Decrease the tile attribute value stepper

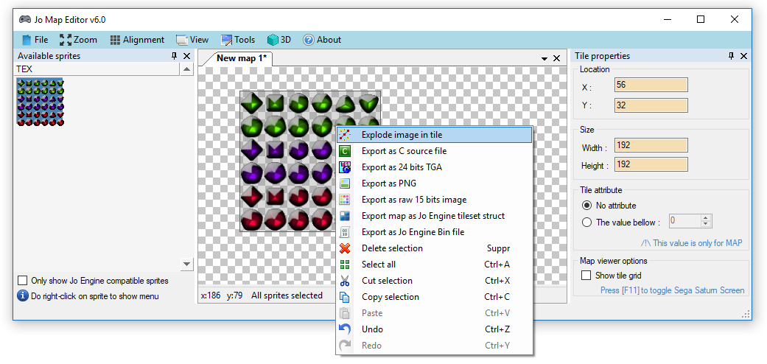705,224
